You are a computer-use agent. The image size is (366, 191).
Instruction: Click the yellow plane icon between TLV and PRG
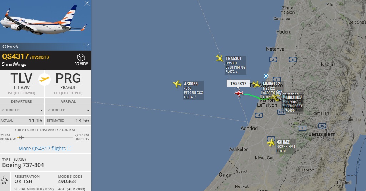[x=44, y=79]
